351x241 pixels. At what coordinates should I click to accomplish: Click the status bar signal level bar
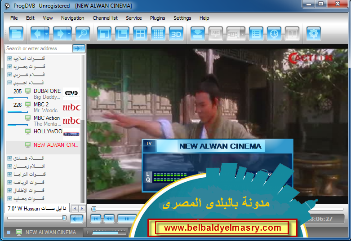[109, 232]
